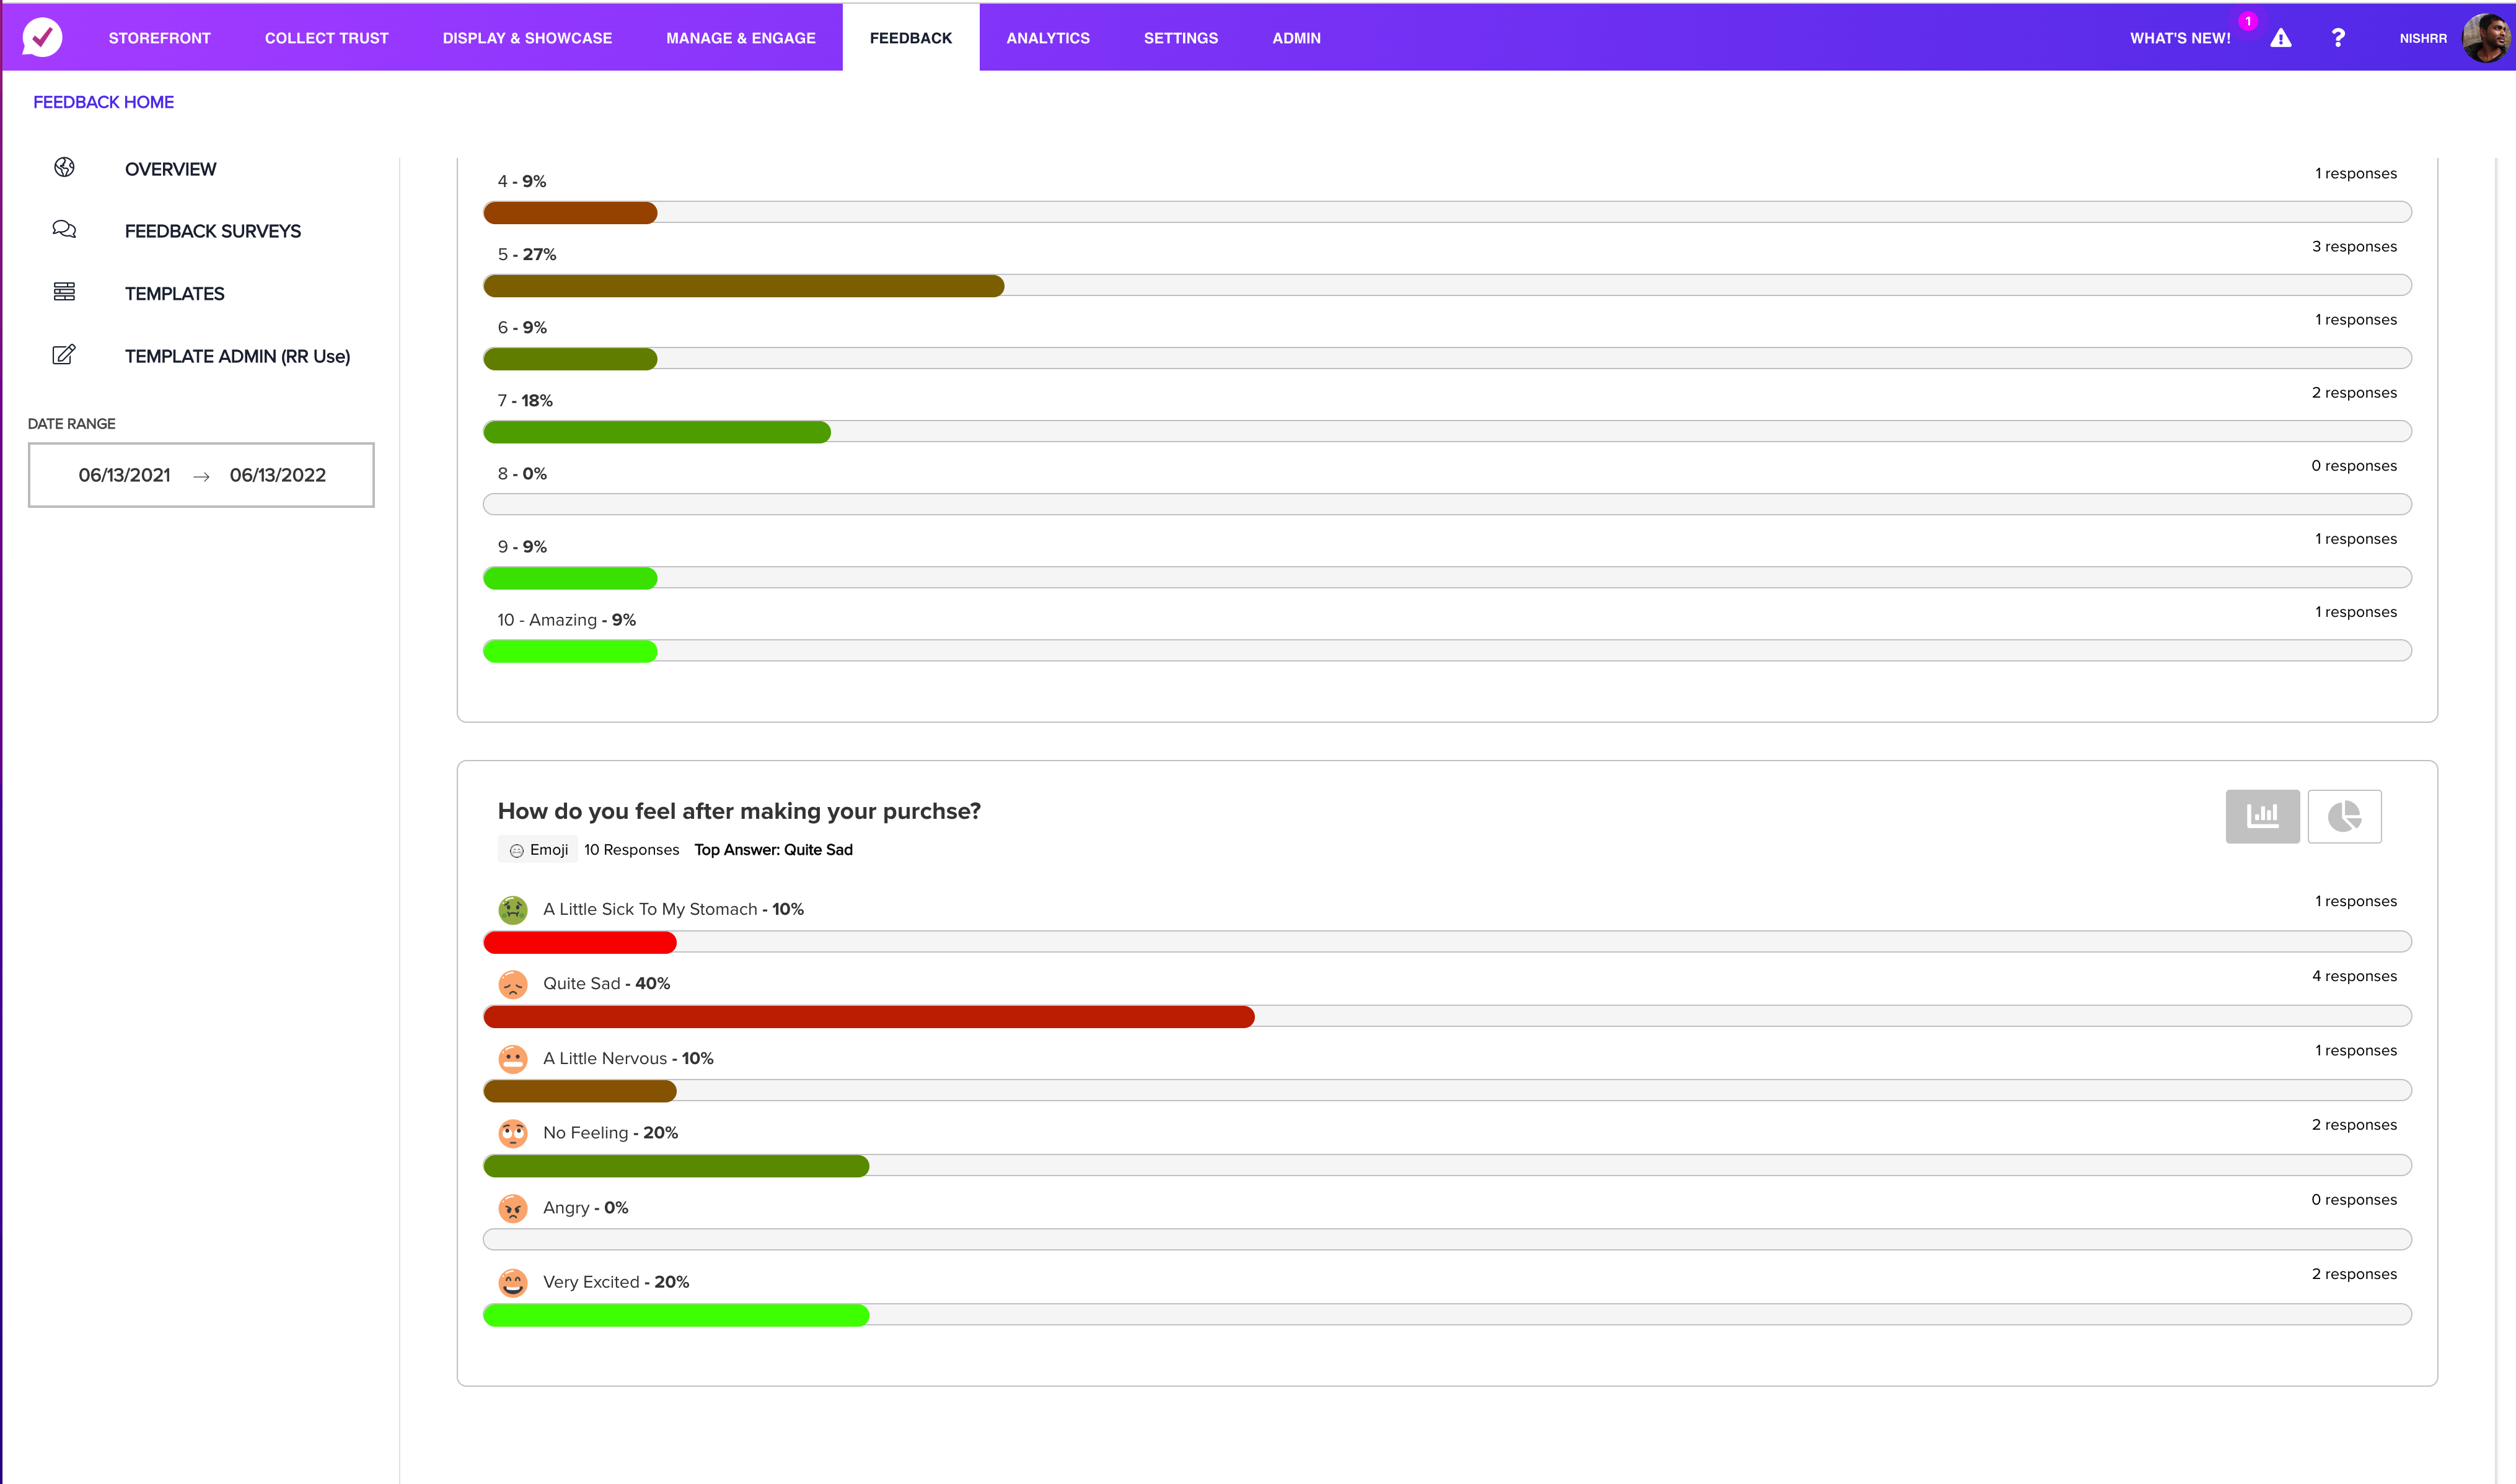Click the Overview globe icon
Image resolution: width=2516 pixels, height=1484 pixels.
tap(64, 167)
